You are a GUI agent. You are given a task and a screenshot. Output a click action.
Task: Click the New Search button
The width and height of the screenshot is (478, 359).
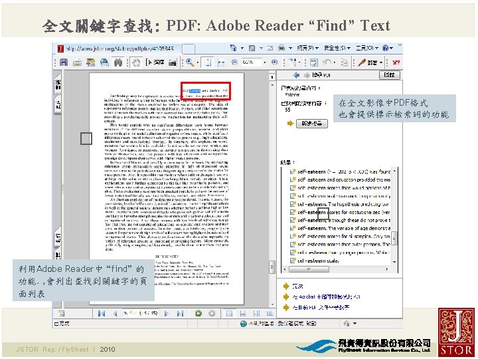tap(312, 124)
